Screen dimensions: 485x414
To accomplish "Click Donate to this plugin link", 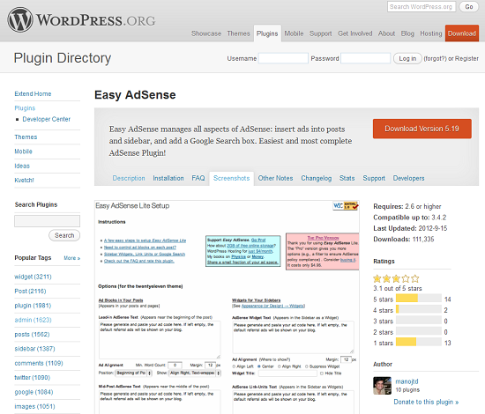I will [426, 402].
